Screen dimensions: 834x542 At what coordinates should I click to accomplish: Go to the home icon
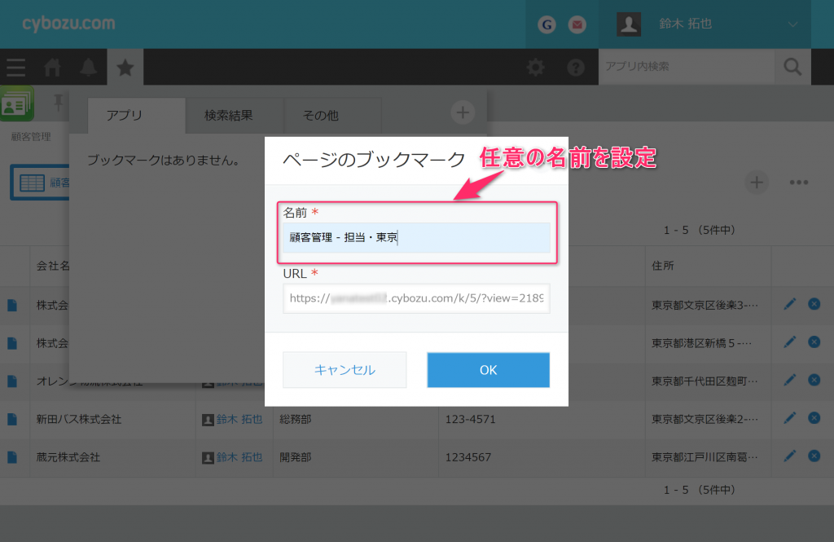coord(52,68)
